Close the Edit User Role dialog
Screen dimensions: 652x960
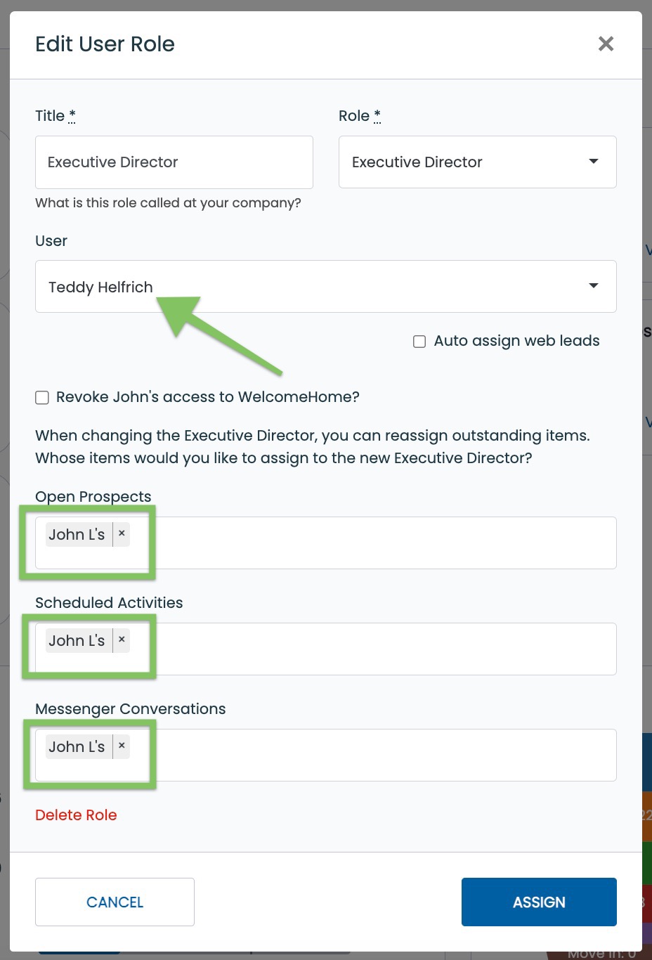click(x=606, y=44)
